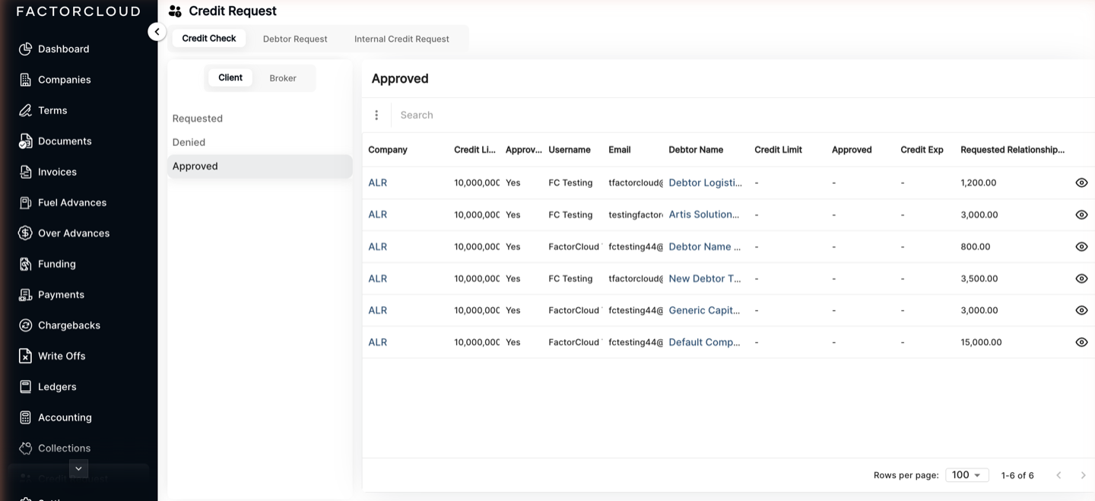This screenshot has width=1095, height=501.
Task: Sort by the Credit Exp column header
Action: (x=922, y=151)
